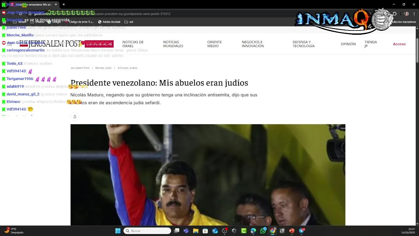Click the Jerusalem Post site logo
Image resolution: width=419 pixels, height=236 pixels.
point(50,44)
